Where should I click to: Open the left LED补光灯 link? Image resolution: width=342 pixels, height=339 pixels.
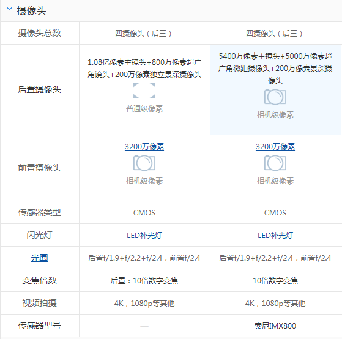click(144, 236)
